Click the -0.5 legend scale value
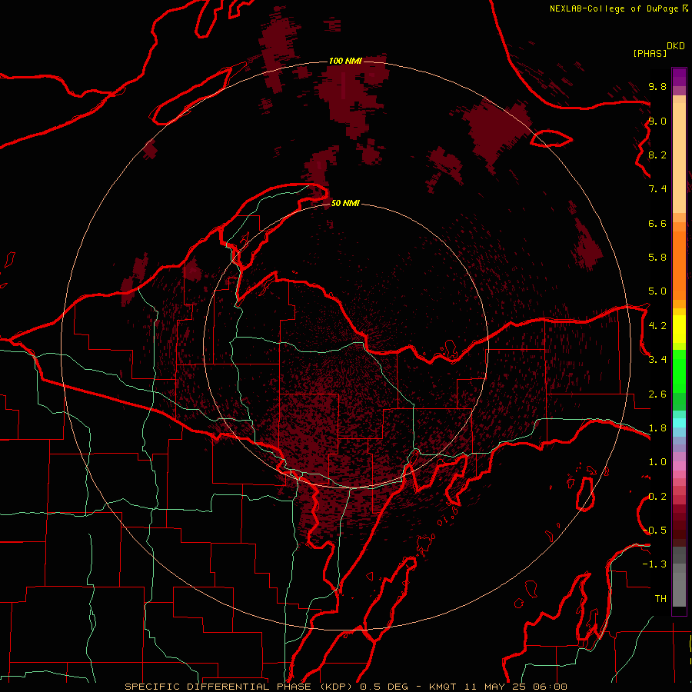The width and height of the screenshot is (692, 692). point(655,531)
